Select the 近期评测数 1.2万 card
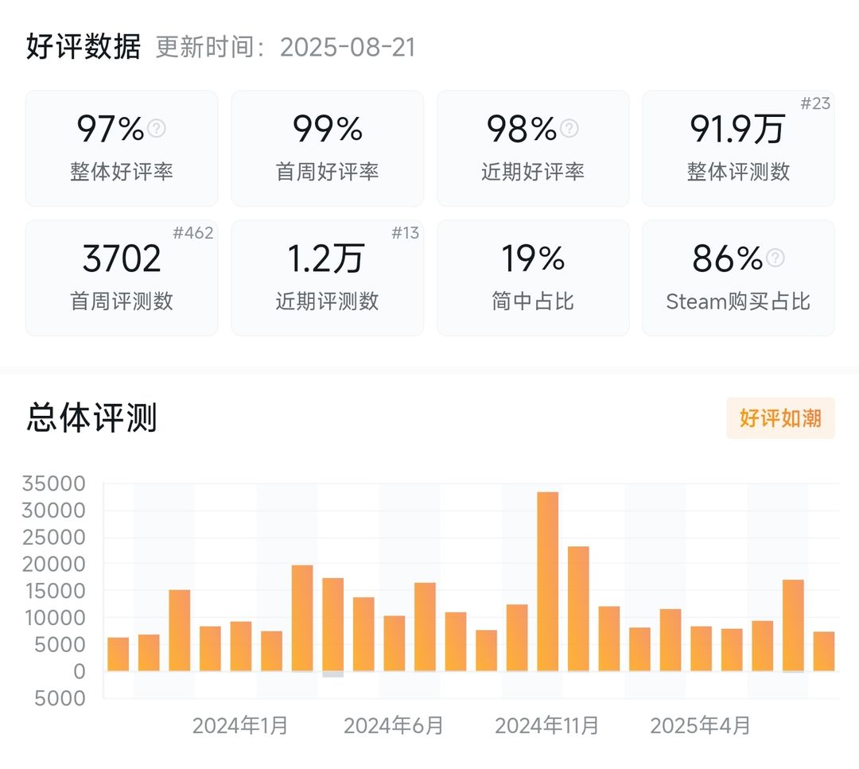Image resolution: width=859 pixels, height=769 pixels. click(327, 278)
